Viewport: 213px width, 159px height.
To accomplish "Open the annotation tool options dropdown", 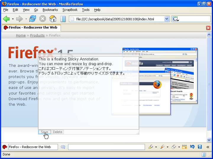I will coord(167,147).
